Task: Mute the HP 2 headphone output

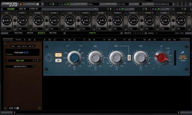Action: tap(159, 9)
